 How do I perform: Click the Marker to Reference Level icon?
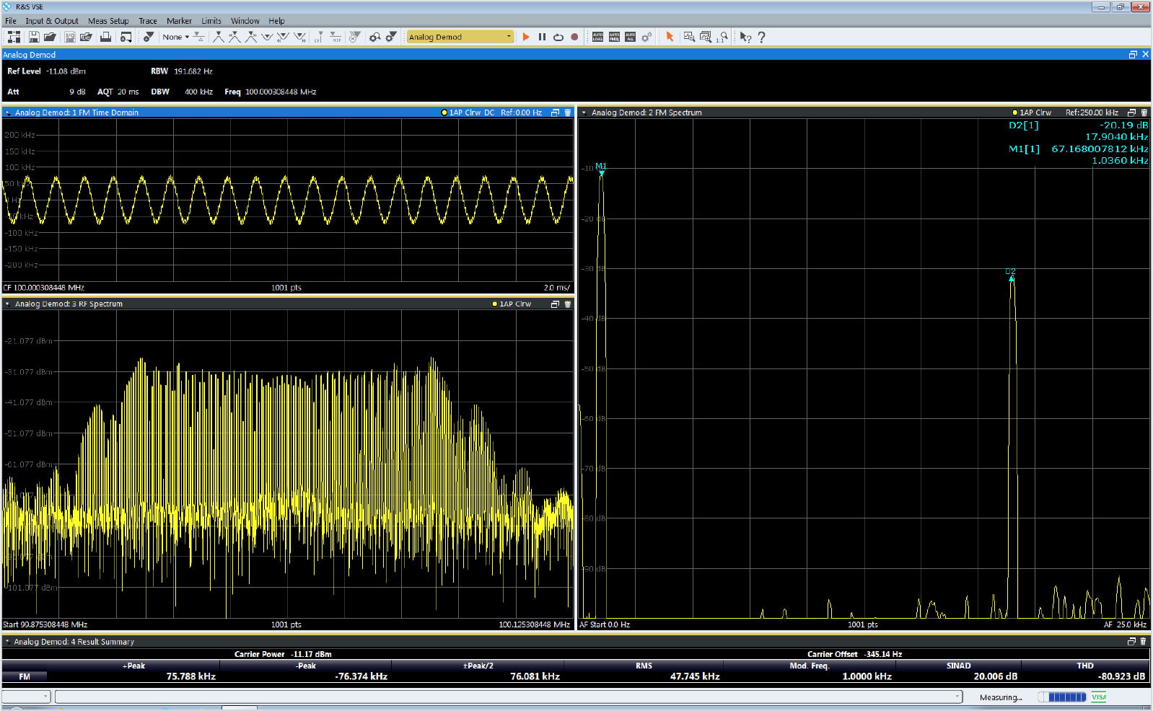tap(336, 37)
